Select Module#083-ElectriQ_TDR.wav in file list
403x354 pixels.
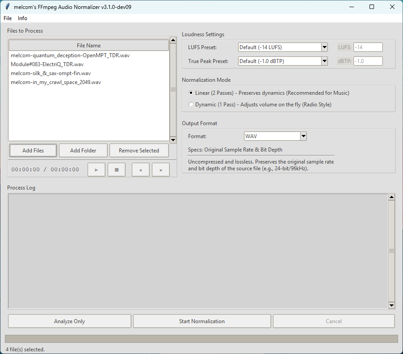(47, 64)
